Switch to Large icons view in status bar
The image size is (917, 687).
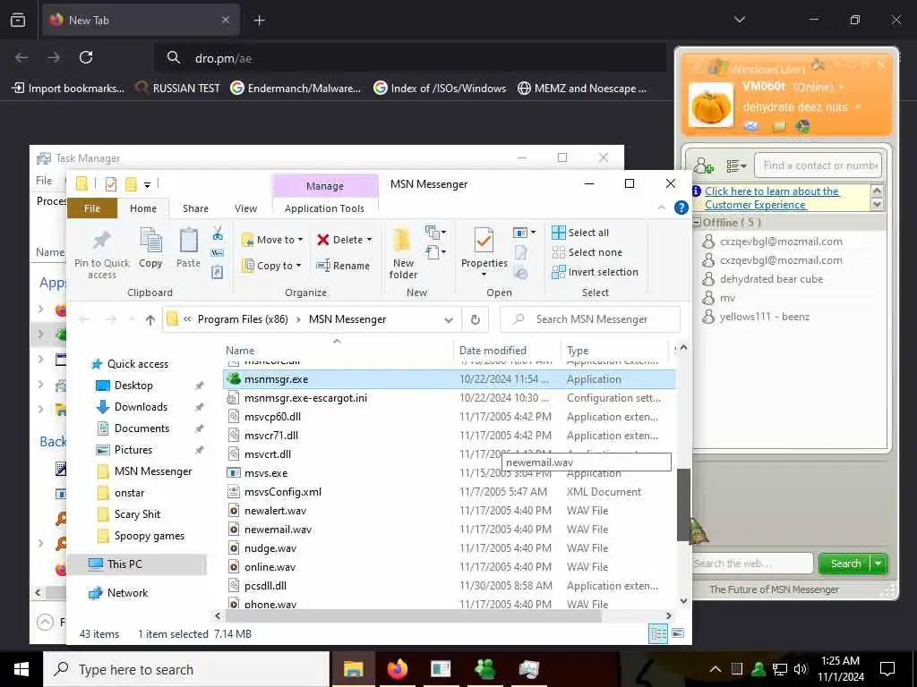pyautogui.click(x=678, y=634)
